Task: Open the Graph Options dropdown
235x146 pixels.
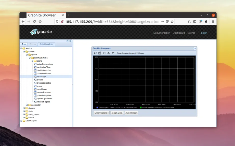Action: click(101, 113)
